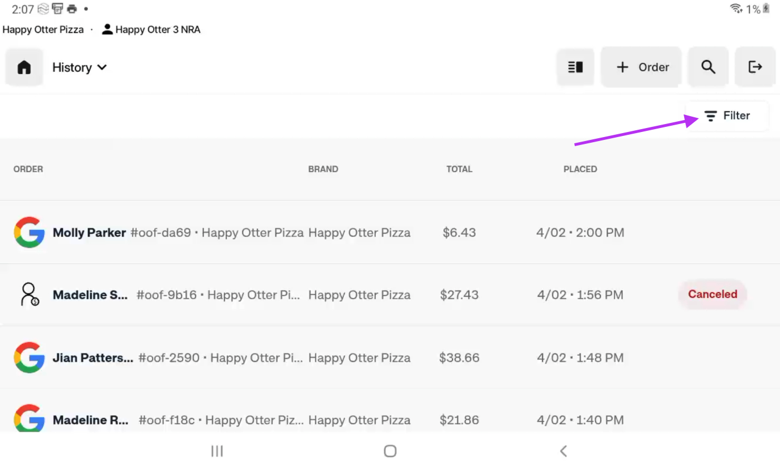Click Google icon on Madeline R order
The height and width of the screenshot is (469, 780).
[x=29, y=418]
